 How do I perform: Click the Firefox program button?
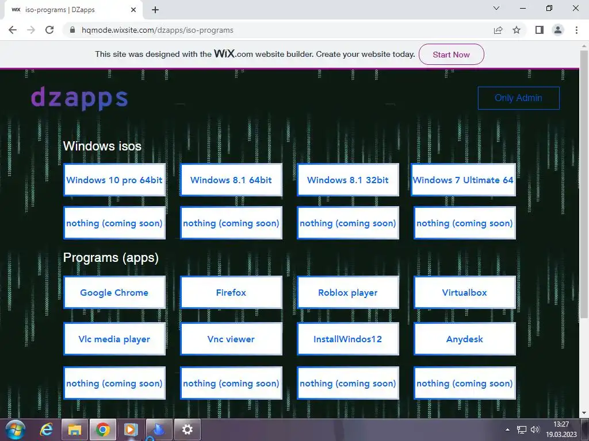pos(231,292)
